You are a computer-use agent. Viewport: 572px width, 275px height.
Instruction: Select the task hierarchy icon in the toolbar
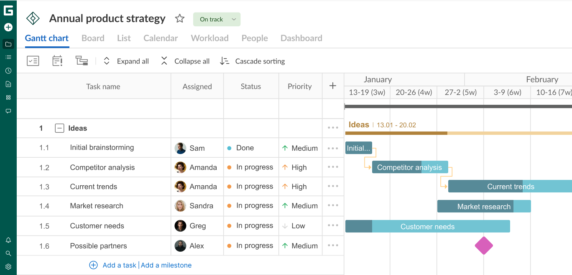tap(82, 61)
